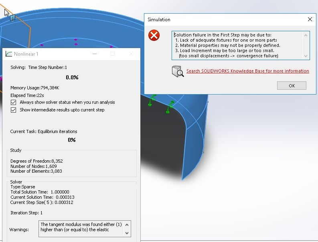Click the Number of Nodes:1,609 line
Screen dimensions: 318x242
(33, 166)
